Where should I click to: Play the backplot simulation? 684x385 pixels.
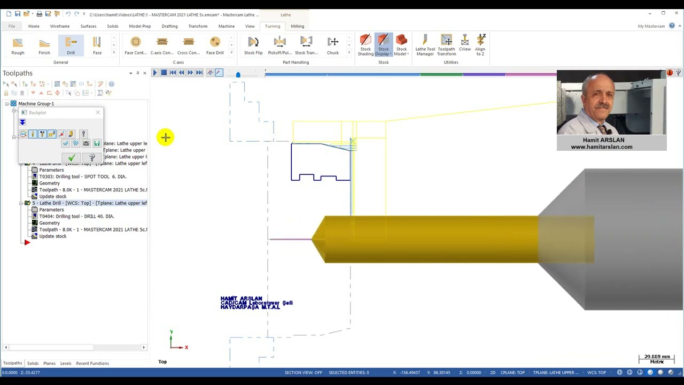[155, 73]
